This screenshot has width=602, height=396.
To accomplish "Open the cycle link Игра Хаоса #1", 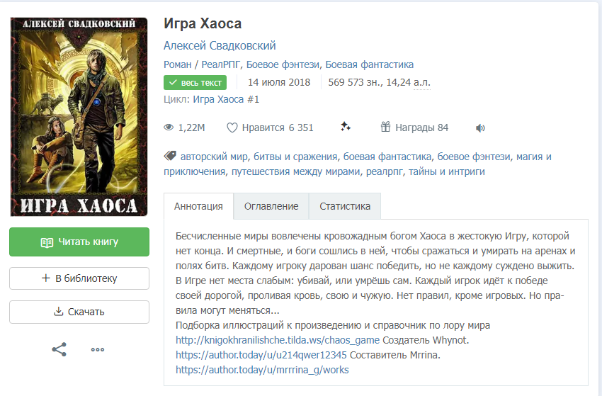I will click(226, 99).
